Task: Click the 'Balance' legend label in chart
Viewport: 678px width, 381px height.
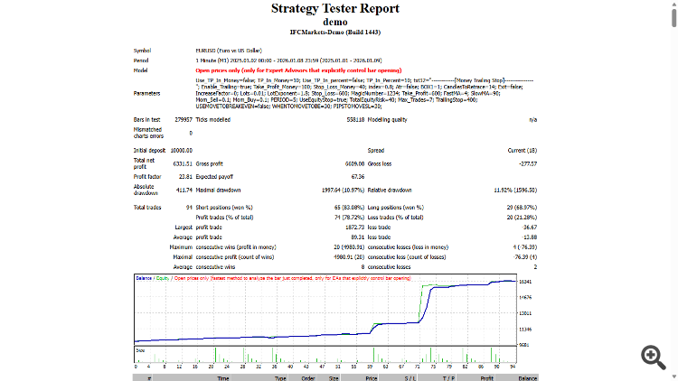Action: [144, 278]
